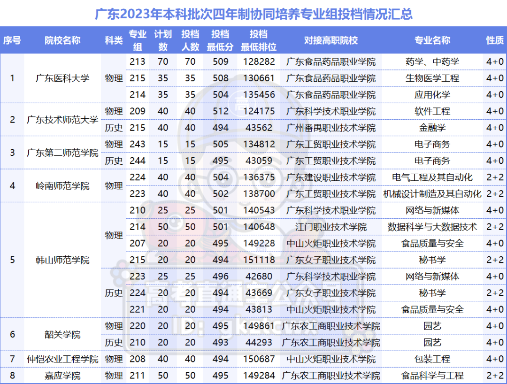Click the 对接高职院校 column header
The image size is (507, 384).
pos(331,40)
